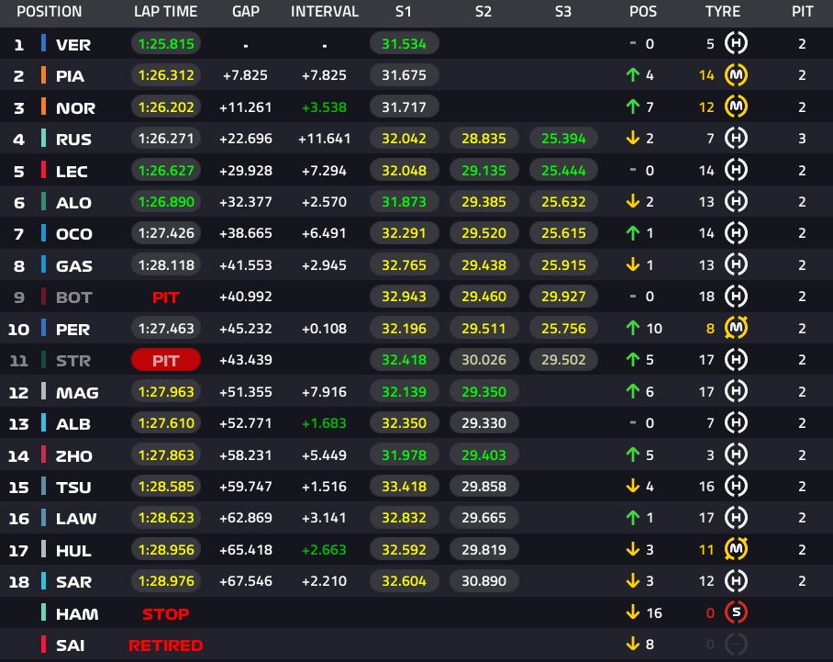Click the GAP column header
Image resolution: width=833 pixels, height=662 pixels.
tap(246, 12)
